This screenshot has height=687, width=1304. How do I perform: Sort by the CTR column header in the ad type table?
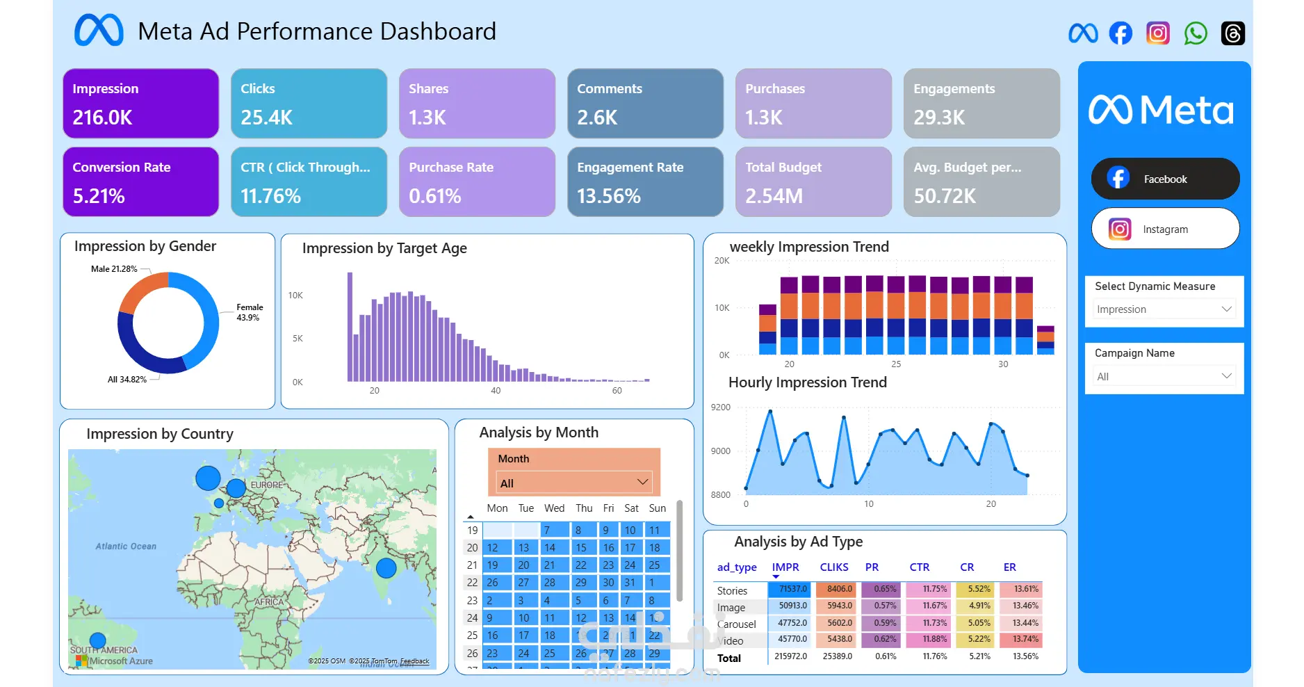coord(920,567)
